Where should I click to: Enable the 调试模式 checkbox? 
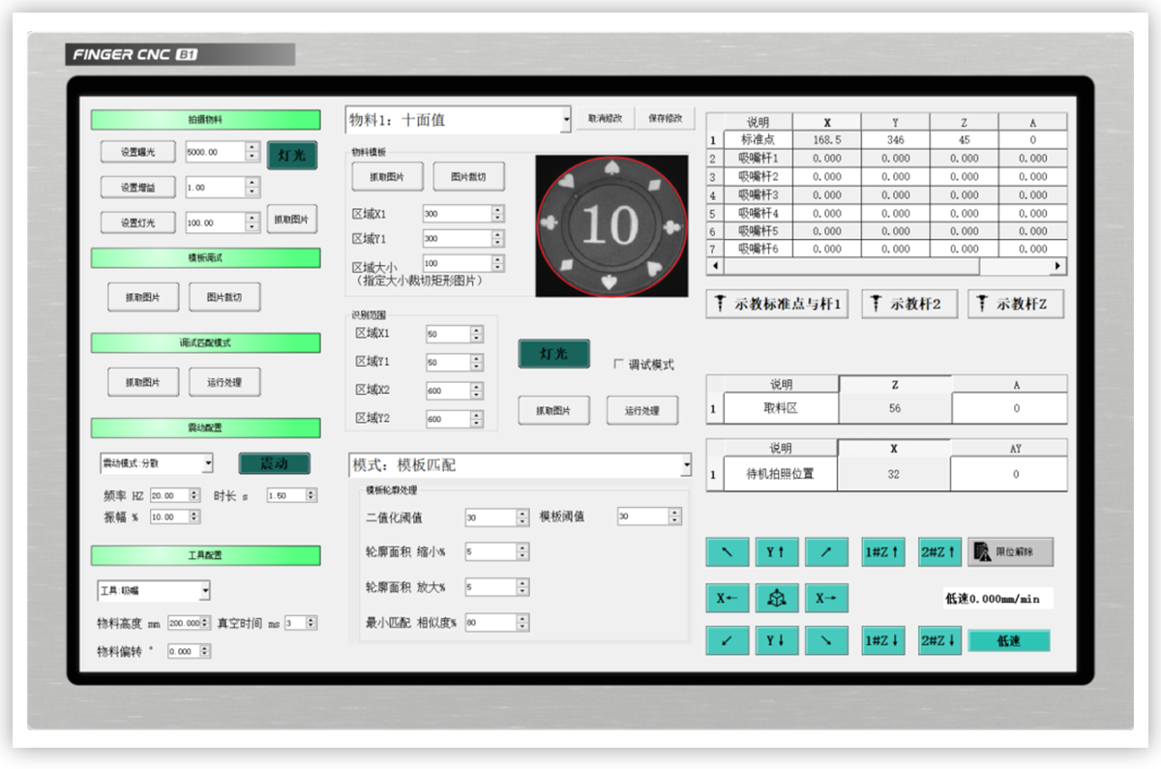pos(619,365)
